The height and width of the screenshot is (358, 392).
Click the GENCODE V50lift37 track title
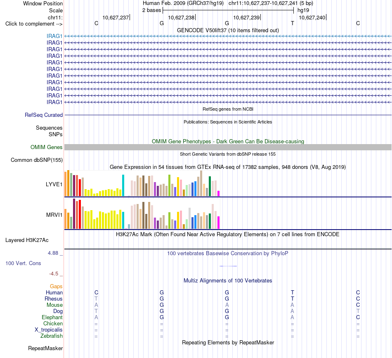228,30
